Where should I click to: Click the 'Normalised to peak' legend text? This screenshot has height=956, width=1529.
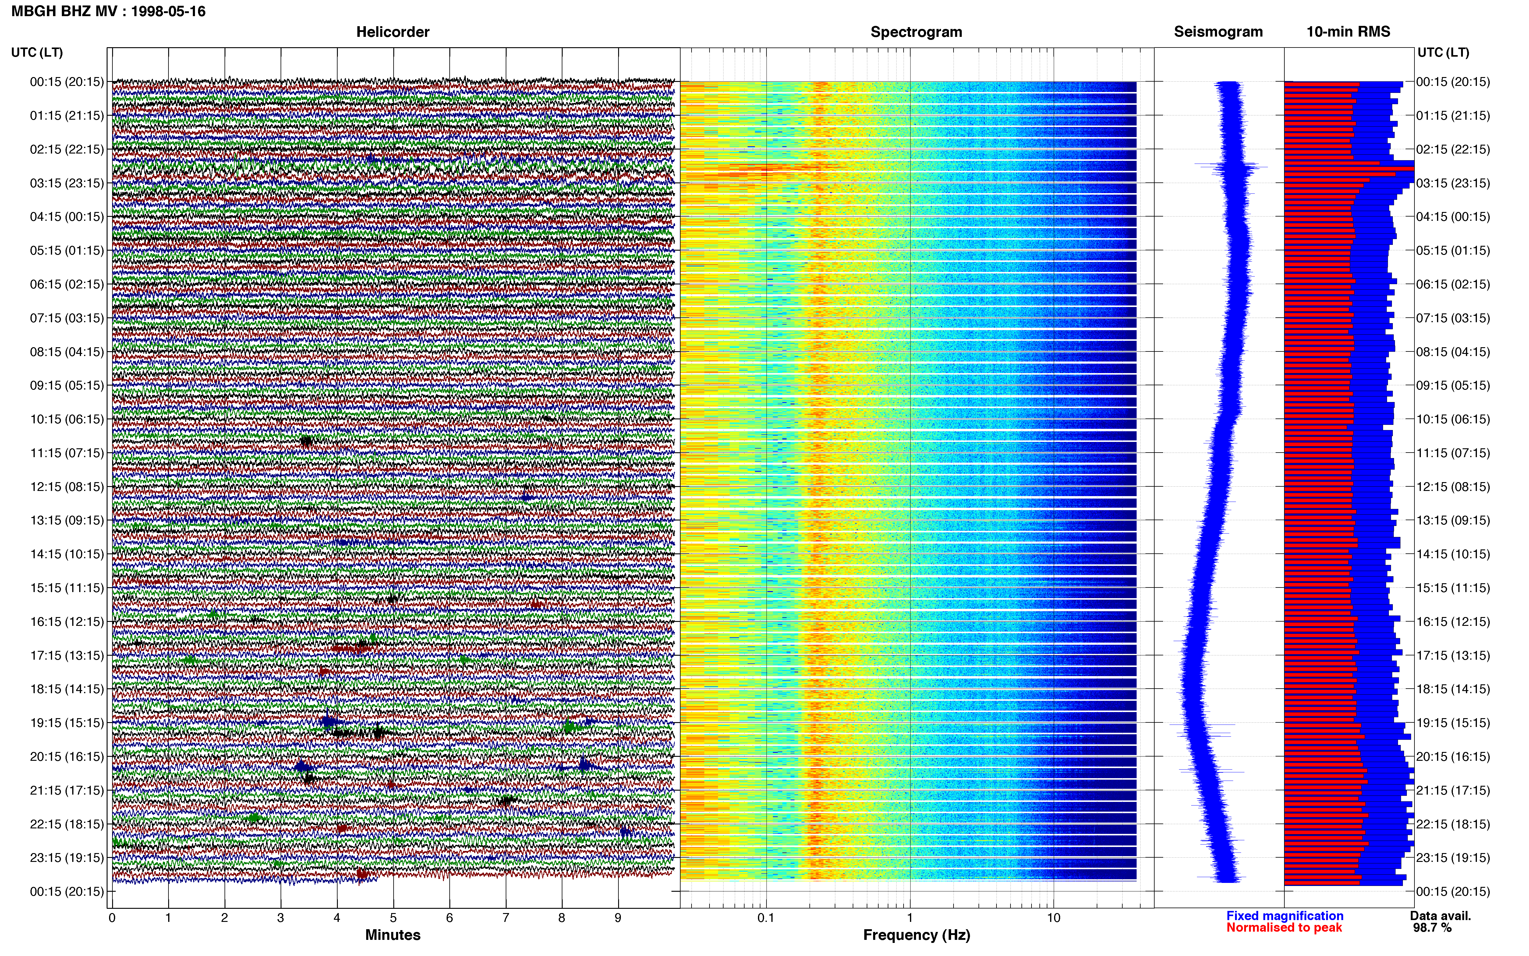(x=1284, y=928)
